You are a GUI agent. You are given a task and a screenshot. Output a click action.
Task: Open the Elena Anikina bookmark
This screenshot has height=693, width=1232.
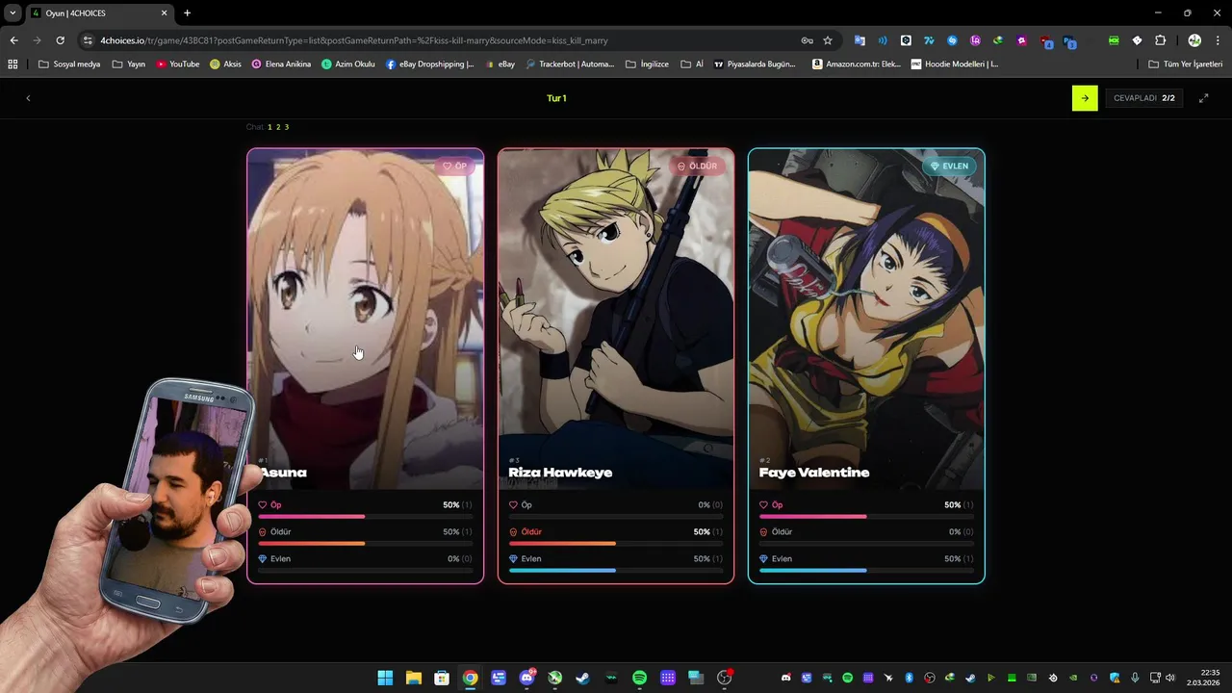point(281,64)
